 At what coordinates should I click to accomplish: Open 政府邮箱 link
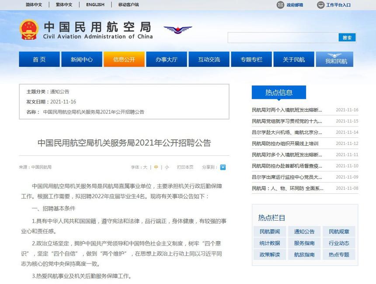(x=295, y=5)
